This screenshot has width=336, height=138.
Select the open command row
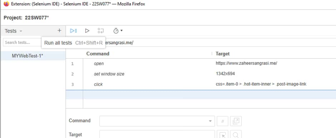point(201,64)
